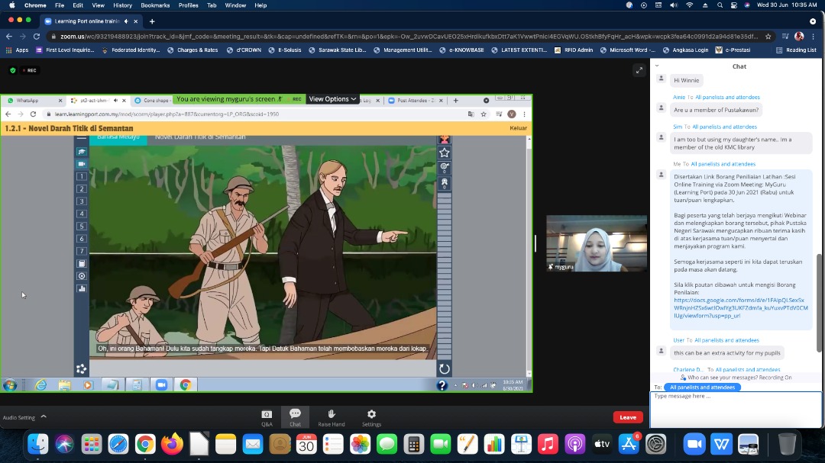Launch Firefox from the Dock
Viewport: 825px width, 463px height.
point(172,444)
